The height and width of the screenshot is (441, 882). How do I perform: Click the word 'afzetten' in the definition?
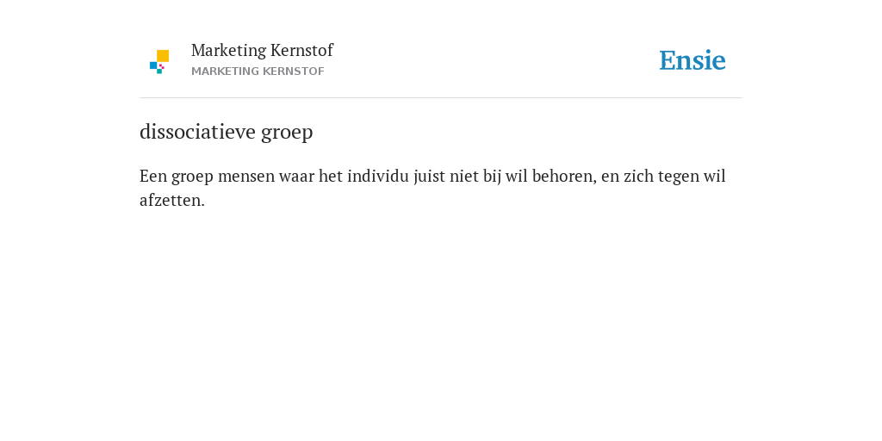coord(170,200)
